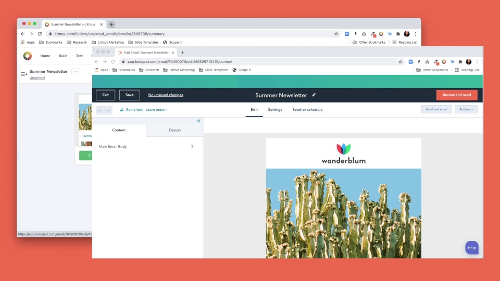The height and width of the screenshot is (281, 500).
Task: Open the Apps shortcut in HubSpot window
Action: click(101, 70)
